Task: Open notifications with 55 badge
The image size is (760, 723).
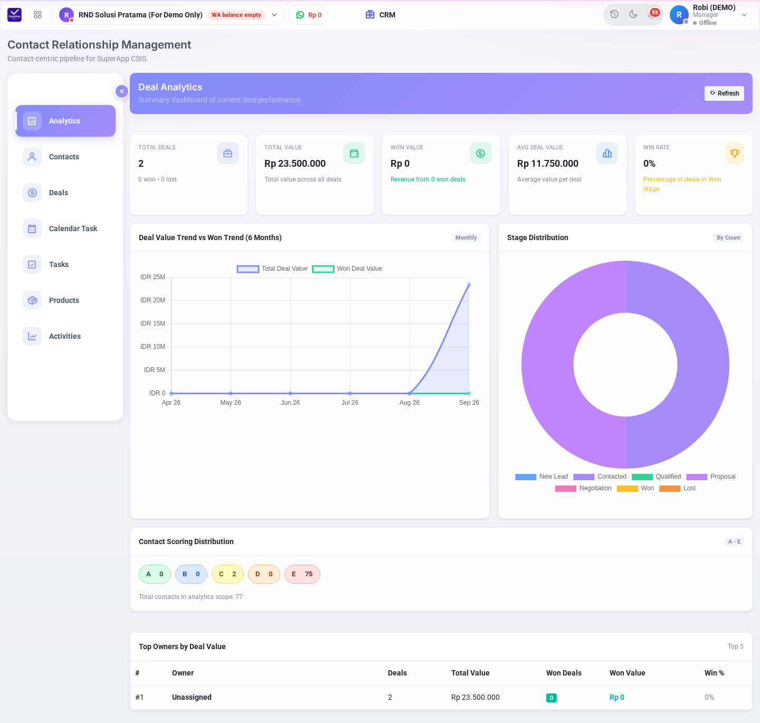Action: tap(653, 14)
